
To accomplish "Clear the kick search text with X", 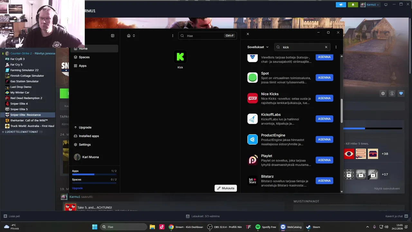I will 326,47.
